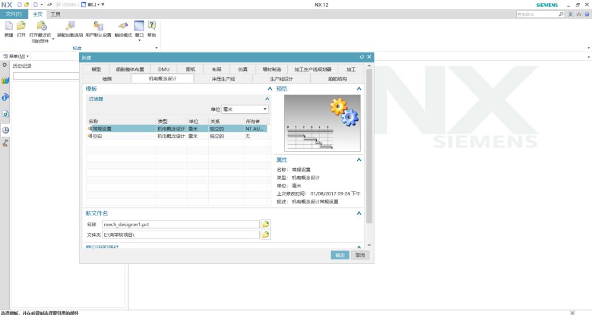Open the web browser resource bar tab
The width and height of the screenshot is (592, 315).
click(5, 113)
